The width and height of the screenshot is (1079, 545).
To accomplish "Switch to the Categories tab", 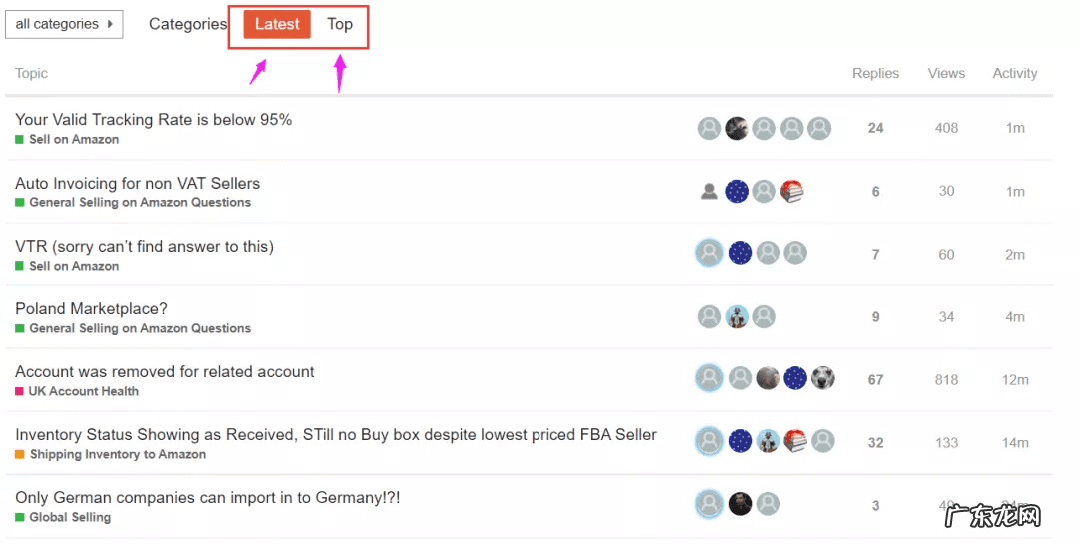I will tap(188, 24).
